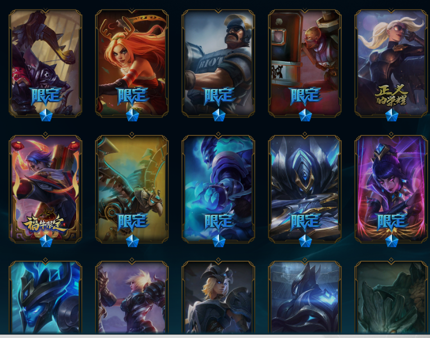Click blue gem under blue flame warrior
The height and width of the screenshot is (338, 430).
click(x=218, y=241)
